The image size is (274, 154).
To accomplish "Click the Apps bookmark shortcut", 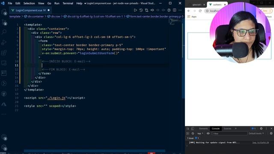I will pyautogui.click(x=192, y=17).
